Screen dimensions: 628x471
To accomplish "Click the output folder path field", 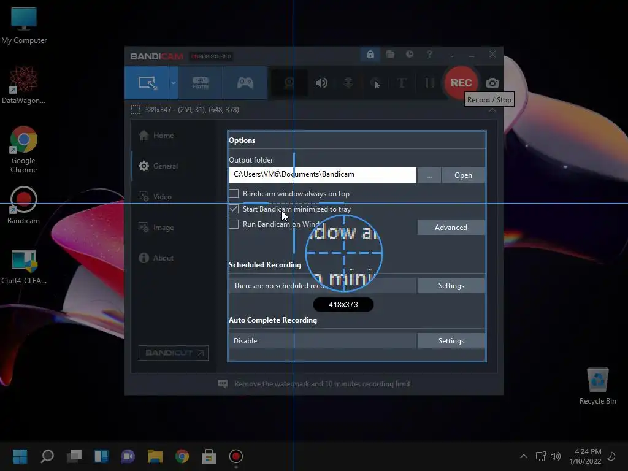I will (x=323, y=175).
